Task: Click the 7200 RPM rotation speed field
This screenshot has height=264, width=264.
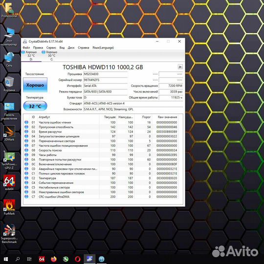Action: (x=171, y=86)
